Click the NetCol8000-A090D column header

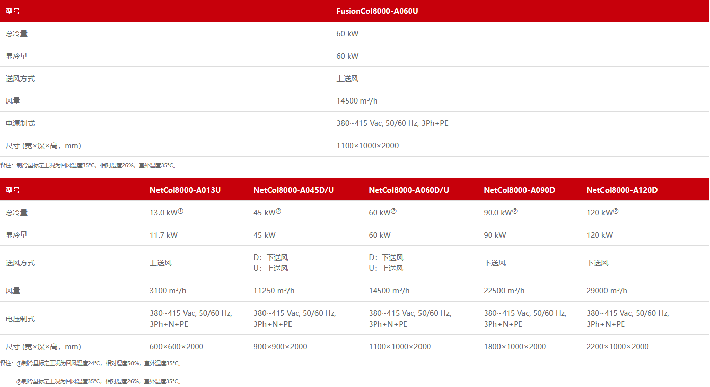pyautogui.click(x=519, y=190)
